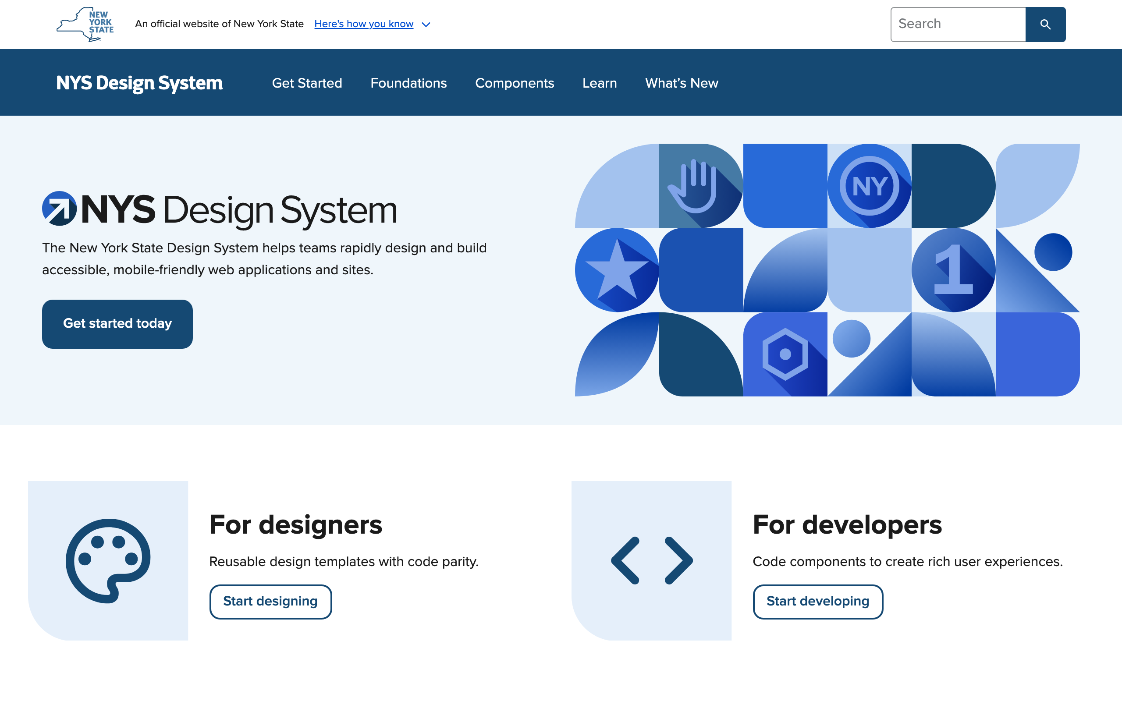Viewport: 1122px width, 701px height.
Task: Go to NYS Design System home in navbar
Action: pyautogui.click(x=139, y=83)
